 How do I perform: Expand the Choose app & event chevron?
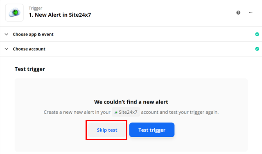7,34
